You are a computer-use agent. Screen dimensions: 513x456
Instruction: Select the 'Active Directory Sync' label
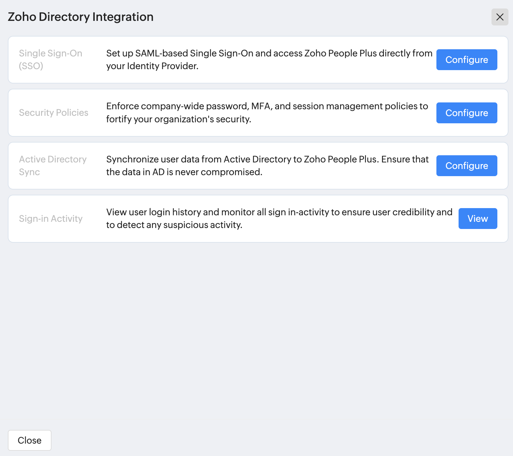pyautogui.click(x=53, y=166)
